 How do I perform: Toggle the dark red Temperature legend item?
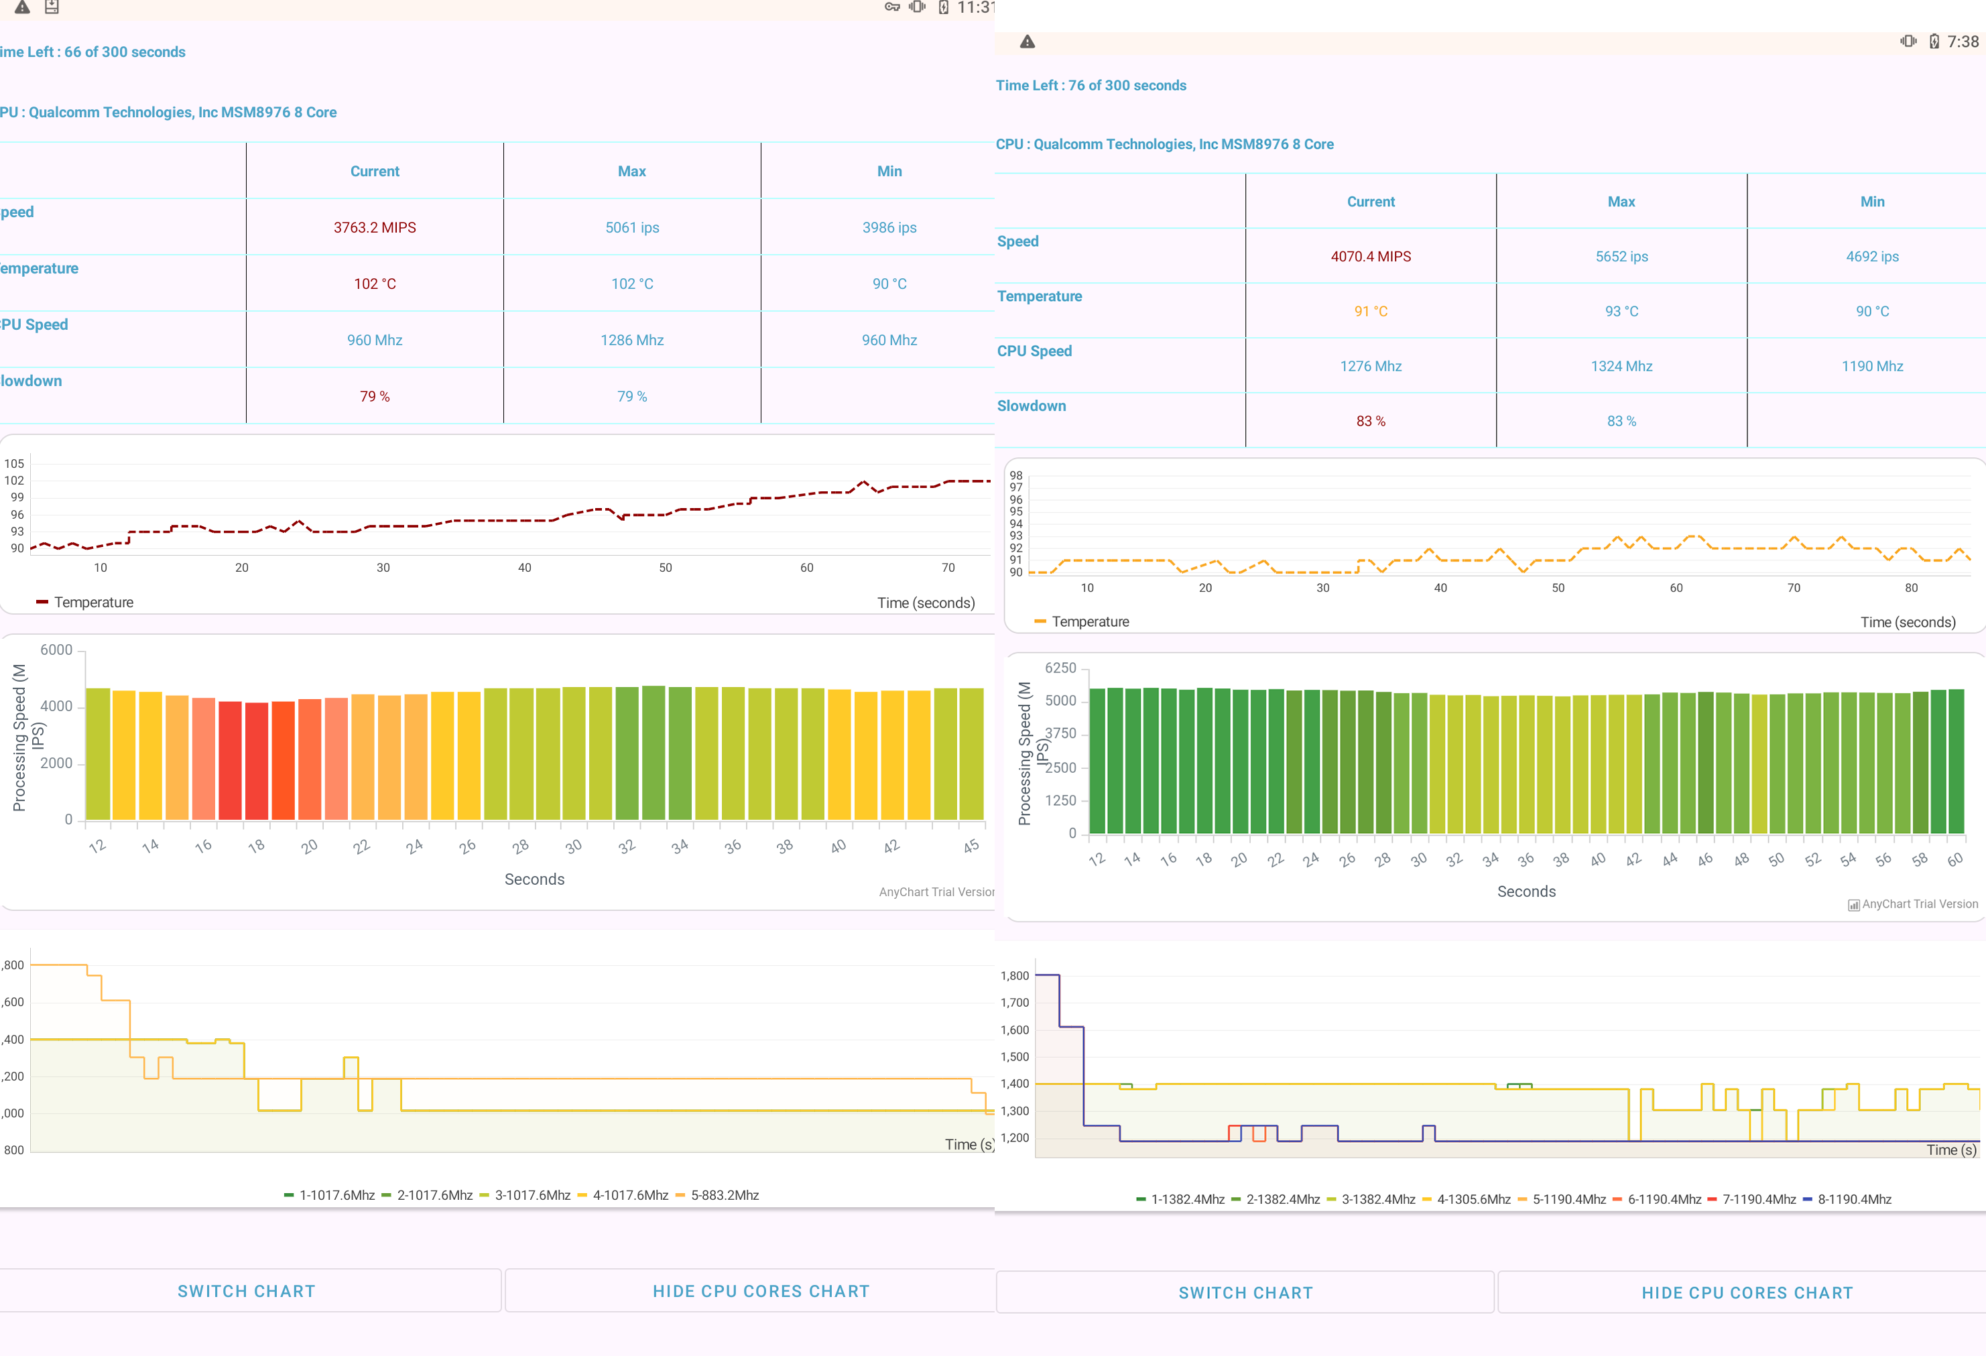point(84,603)
